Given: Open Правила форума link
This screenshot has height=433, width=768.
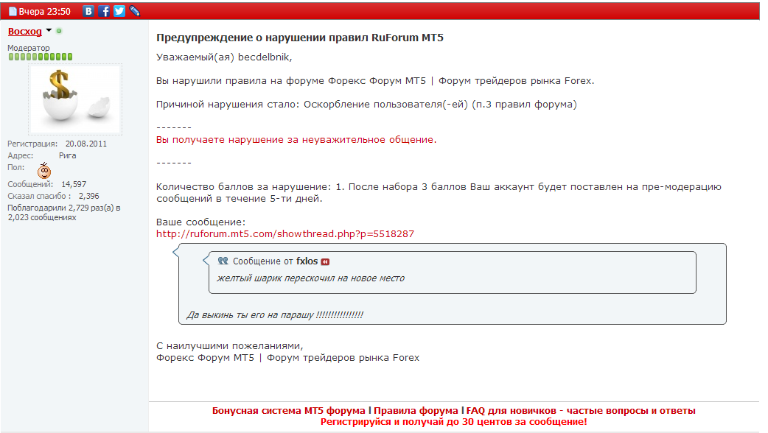Looking at the screenshot, I should [x=416, y=410].
